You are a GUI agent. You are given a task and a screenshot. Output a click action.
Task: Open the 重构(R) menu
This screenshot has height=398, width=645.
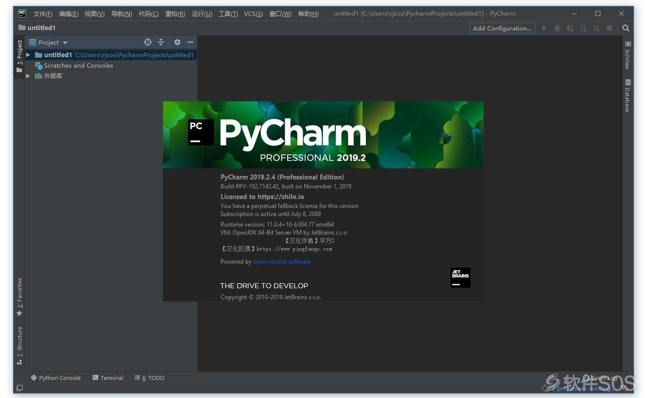pos(175,14)
